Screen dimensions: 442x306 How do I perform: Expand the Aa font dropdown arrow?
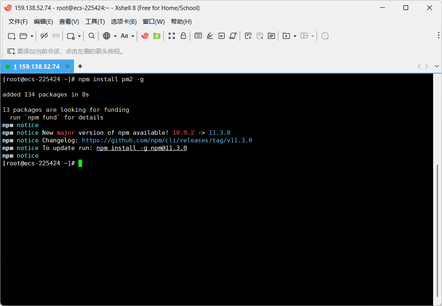(133, 36)
